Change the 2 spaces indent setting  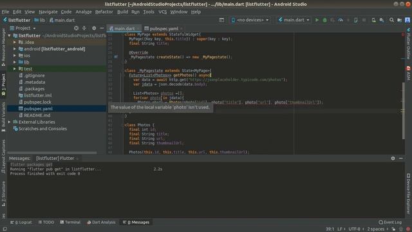378,229
